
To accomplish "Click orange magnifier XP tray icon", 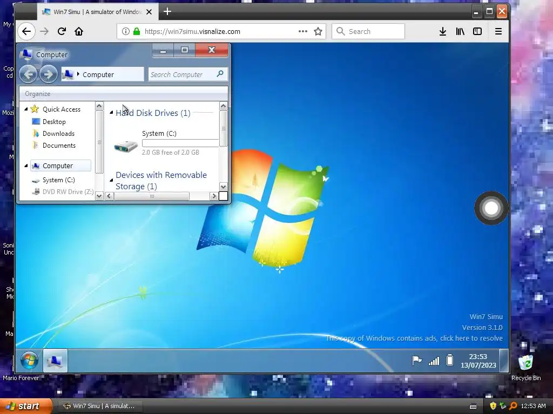I will pyautogui.click(x=513, y=406).
